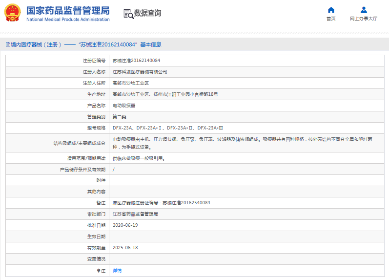The height and width of the screenshot is (280, 389).
Task: Select 江苏科凌医疗器械有限公司 registrant name
Action: (140, 72)
